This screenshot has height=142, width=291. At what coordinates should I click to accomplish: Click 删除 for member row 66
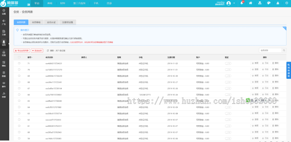click(275, 95)
